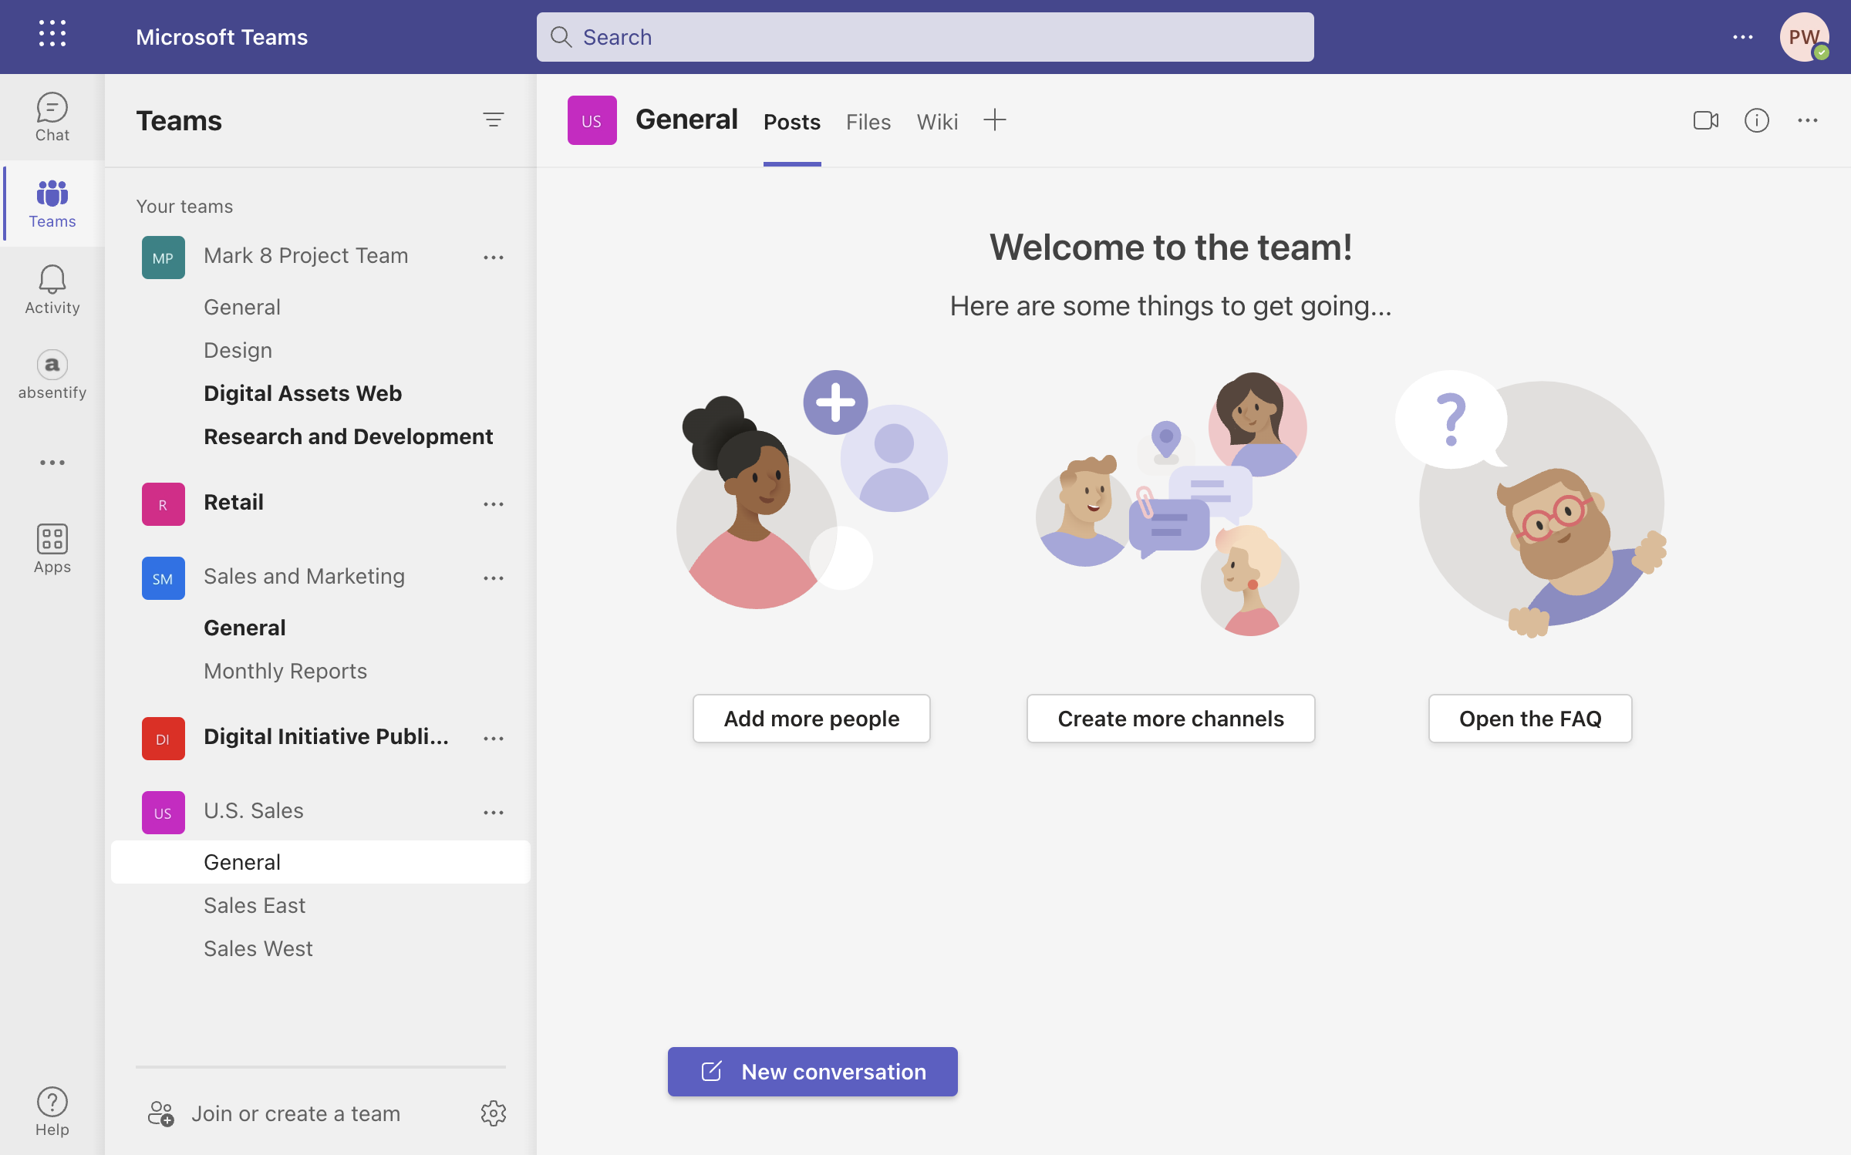Click the add people illustration
This screenshot has height=1155, width=1851.
(811, 490)
